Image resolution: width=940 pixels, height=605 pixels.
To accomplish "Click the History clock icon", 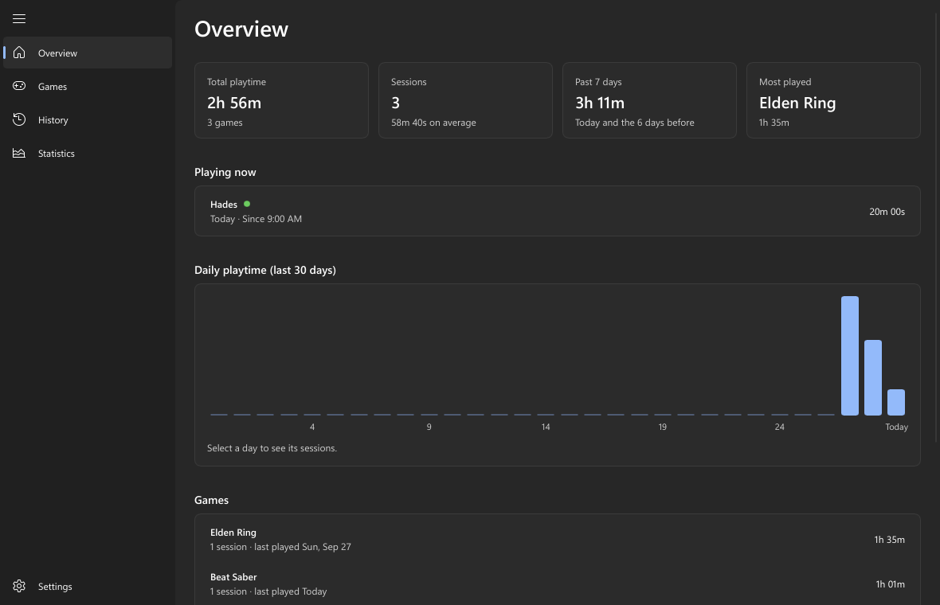I will tap(19, 119).
